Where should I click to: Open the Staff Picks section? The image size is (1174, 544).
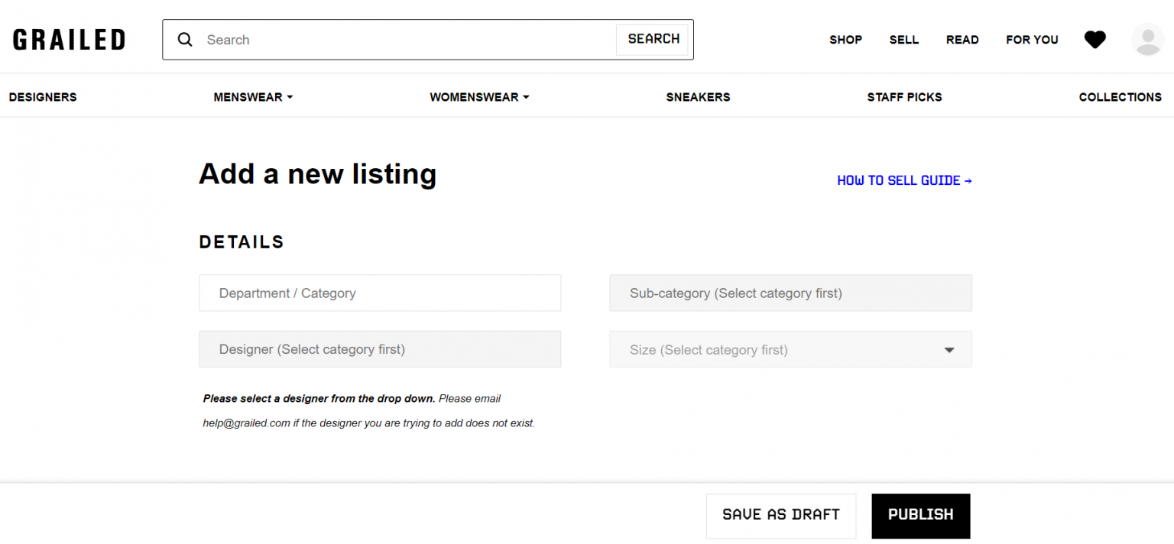(x=904, y=97)
